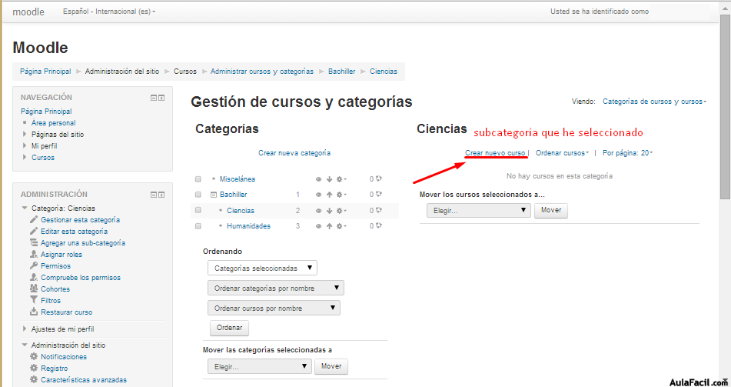The height and width of the screenshot is (387, 731).
Task: Click the Crear nuevo curso link
Action: pos(495,153)
